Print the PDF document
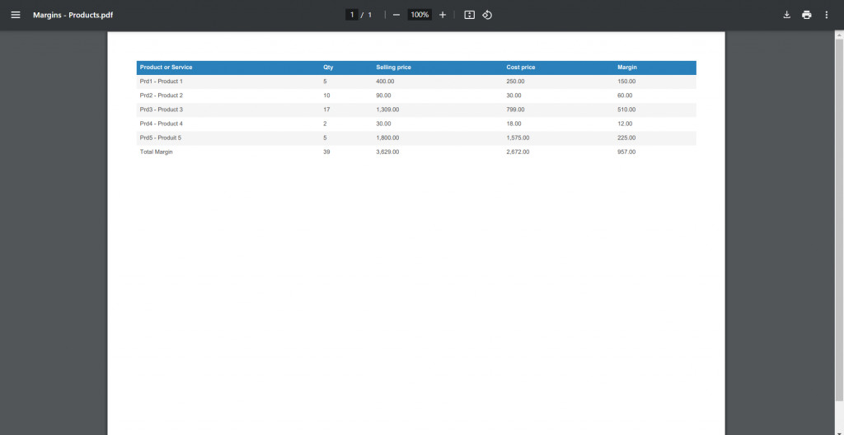The width and height of the screenshot is (844, 435). point(806,15)
